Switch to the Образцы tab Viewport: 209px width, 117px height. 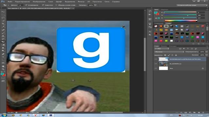coord(164,9)
